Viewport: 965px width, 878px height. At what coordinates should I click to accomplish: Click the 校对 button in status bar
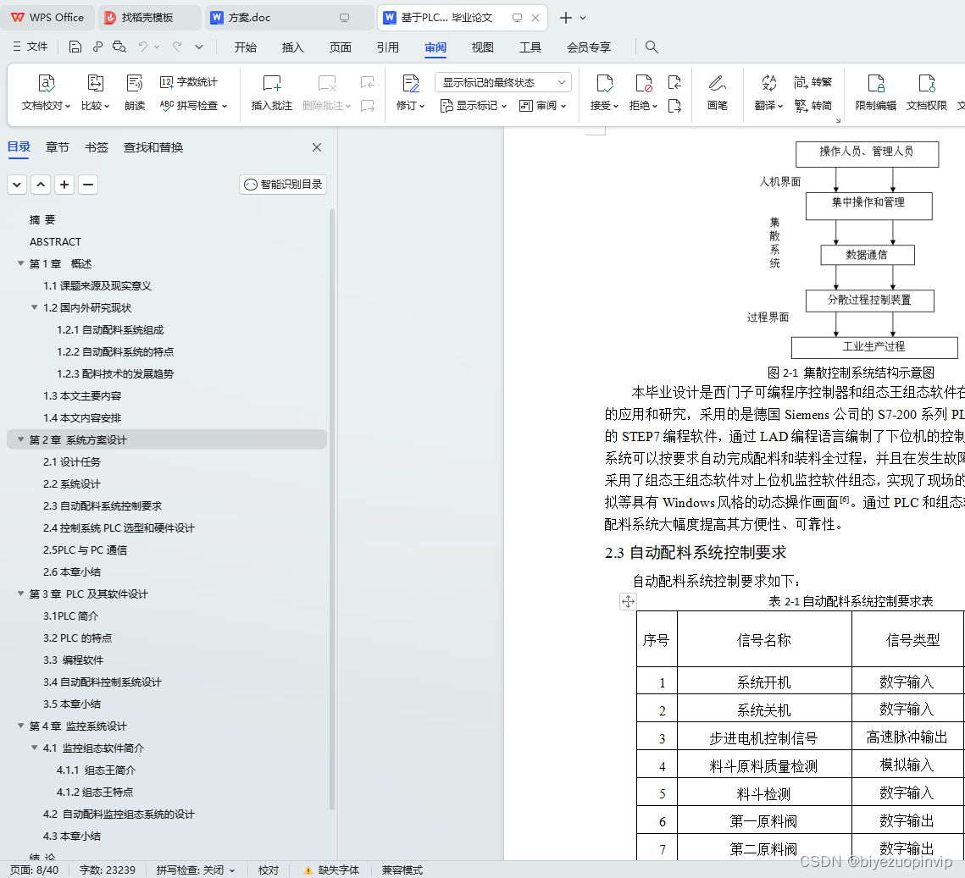click(269, 870)
